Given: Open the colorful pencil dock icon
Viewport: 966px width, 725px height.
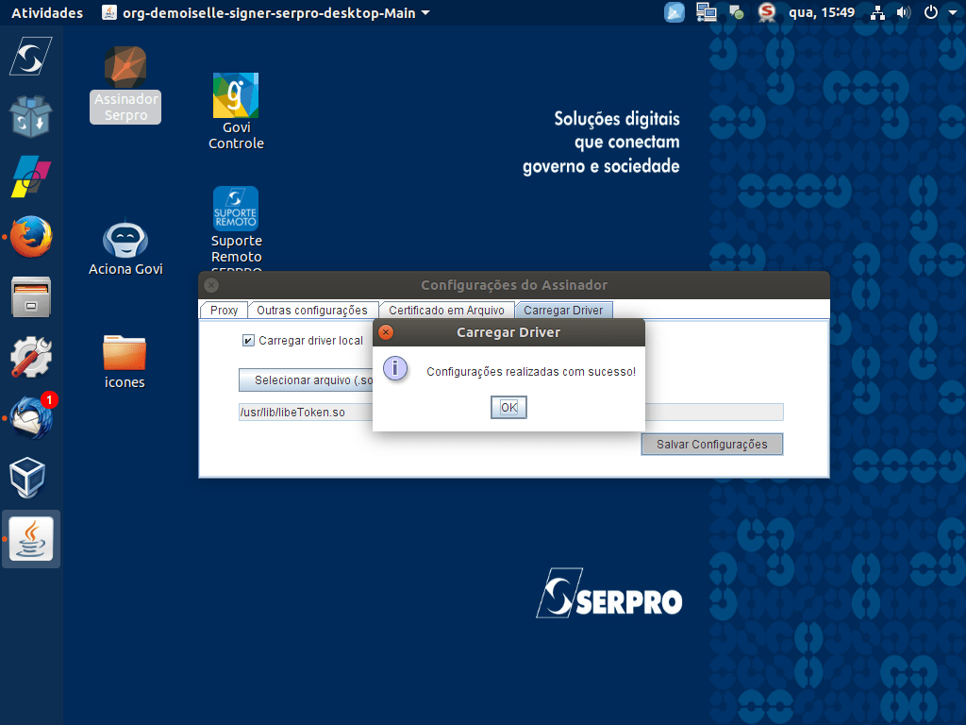Looking at the screenshot, I should tap(31, 177).
